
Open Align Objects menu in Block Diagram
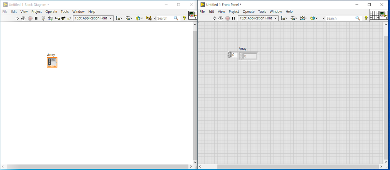pos(119,19)
